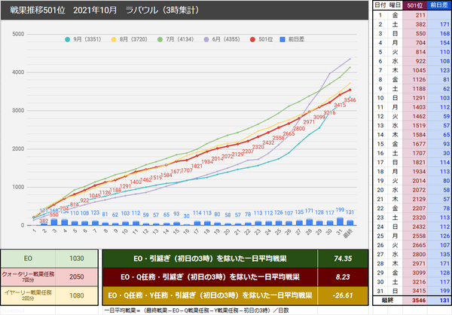Click the chart title banner 戦果推移501位

[x=185, y=11]
